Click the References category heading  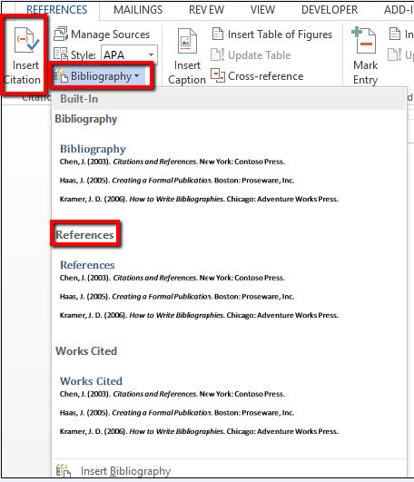pos(84,235)
